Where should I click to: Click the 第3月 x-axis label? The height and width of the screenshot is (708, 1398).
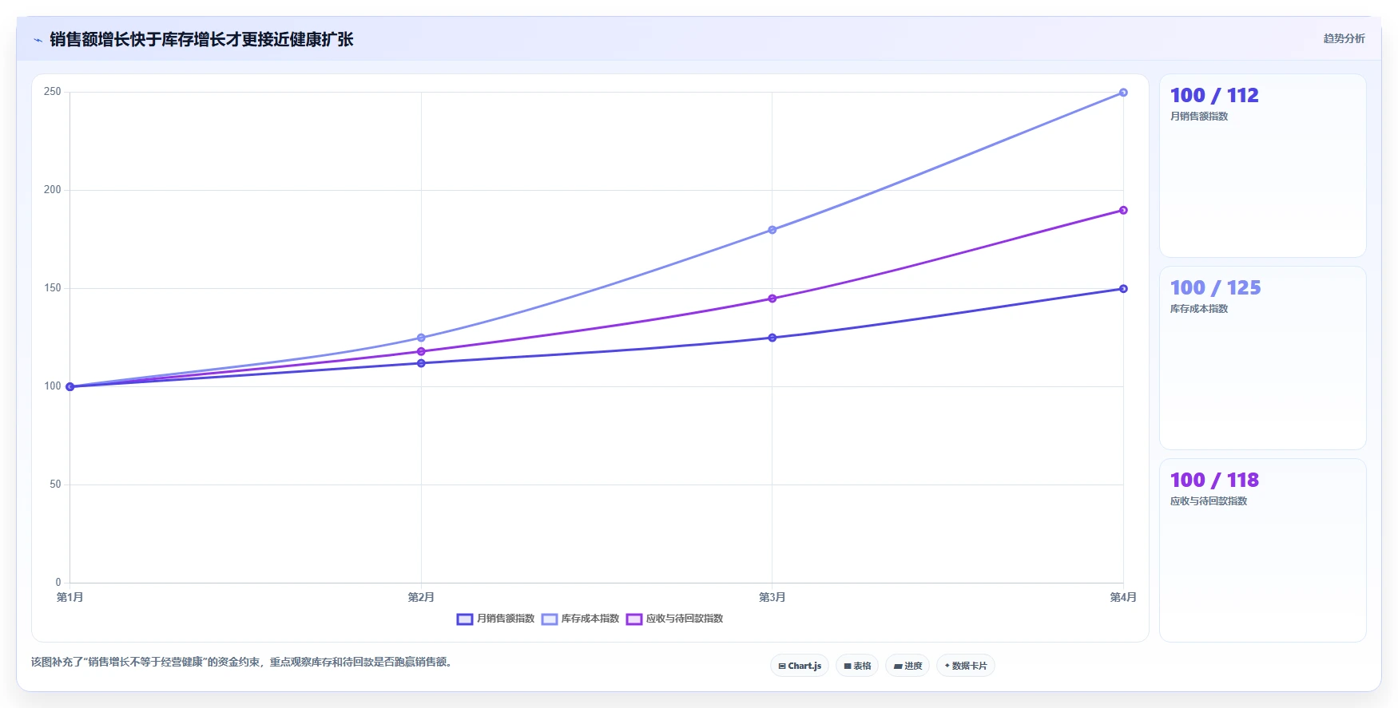[772, 597]
